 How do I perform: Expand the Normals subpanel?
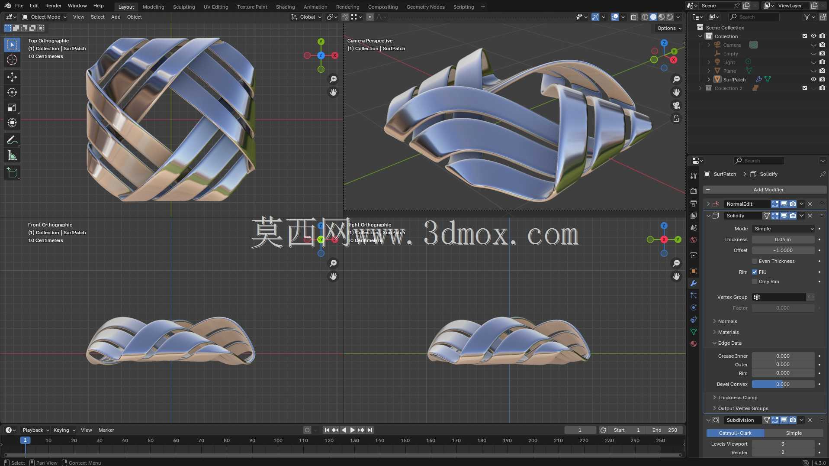point(727,321)
